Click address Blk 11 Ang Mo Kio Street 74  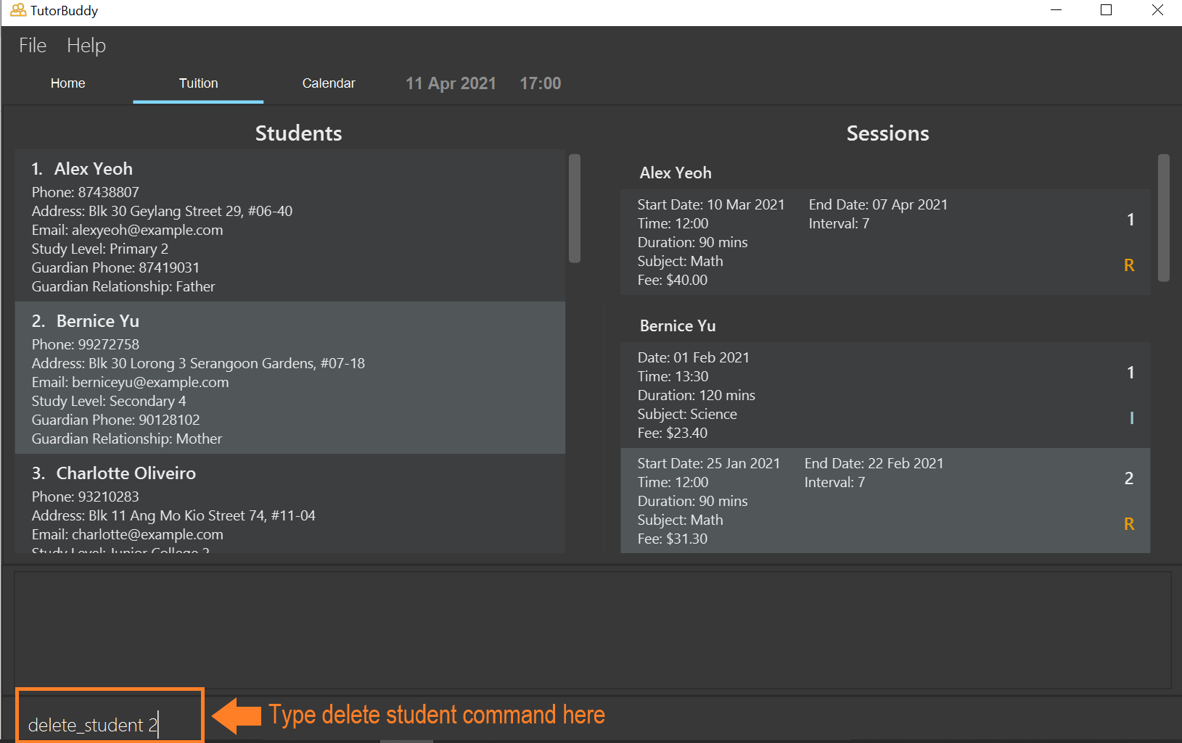click(174, 515)
